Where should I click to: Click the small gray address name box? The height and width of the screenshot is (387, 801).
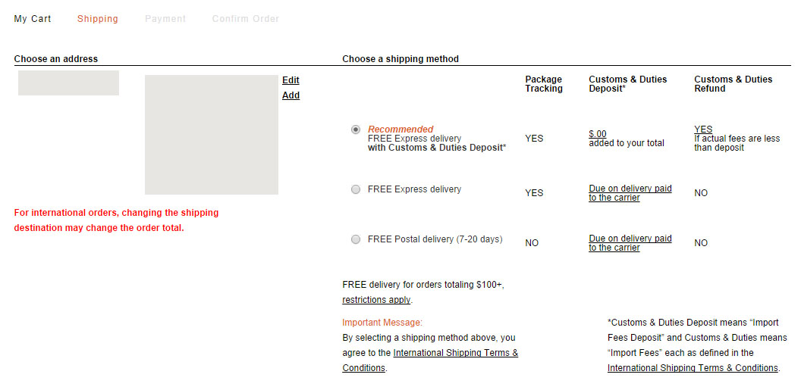click(x=68, y=83)
